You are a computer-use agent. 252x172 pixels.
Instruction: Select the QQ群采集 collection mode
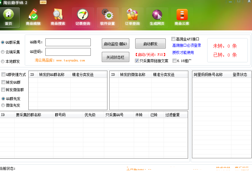tap(3, 42)
